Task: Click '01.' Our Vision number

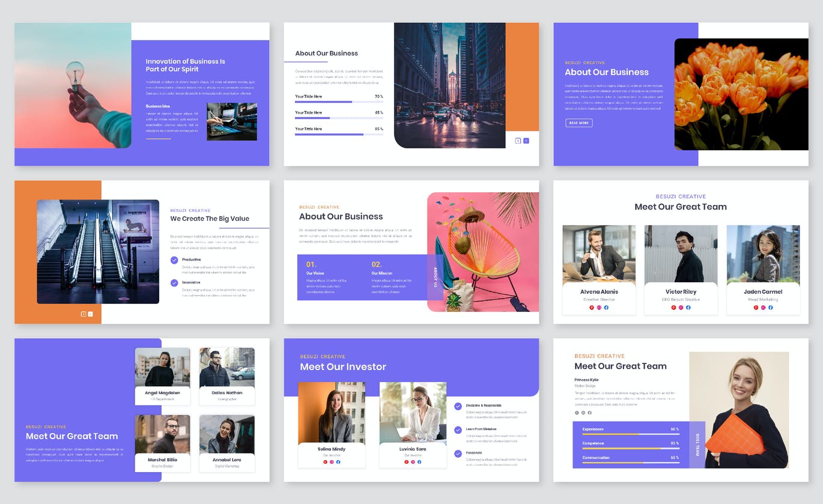Action: coord(311,264)
